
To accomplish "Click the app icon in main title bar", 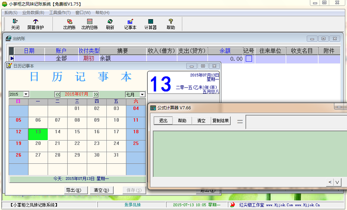I will [x=4, y=4].
